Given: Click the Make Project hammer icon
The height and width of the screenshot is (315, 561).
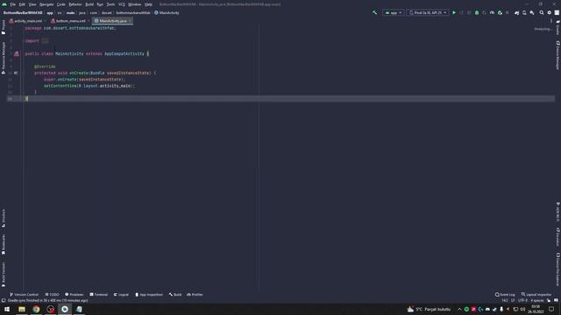Looking at the screenshot, I should (x=374, y=12).
